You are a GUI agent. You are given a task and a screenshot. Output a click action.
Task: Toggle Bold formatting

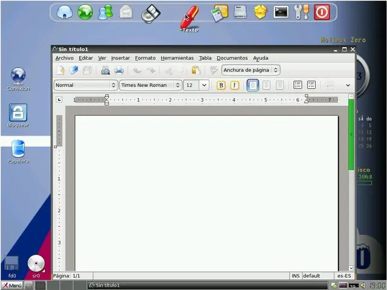(221, 85)
